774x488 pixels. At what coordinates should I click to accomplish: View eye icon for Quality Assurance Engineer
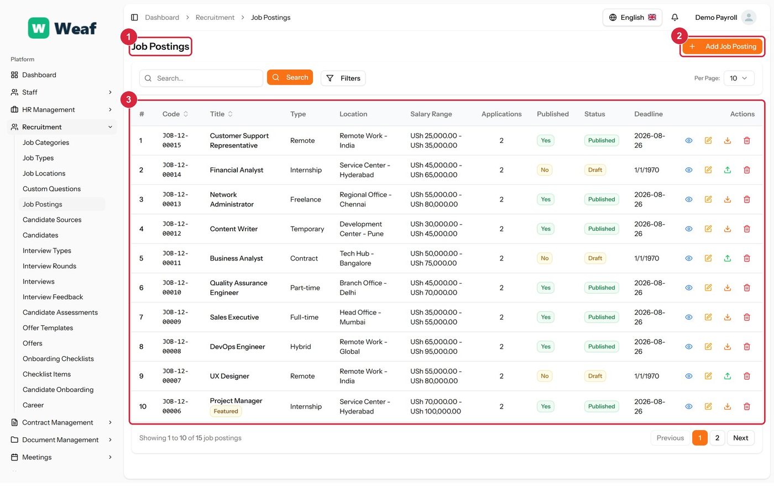(689, 288)
